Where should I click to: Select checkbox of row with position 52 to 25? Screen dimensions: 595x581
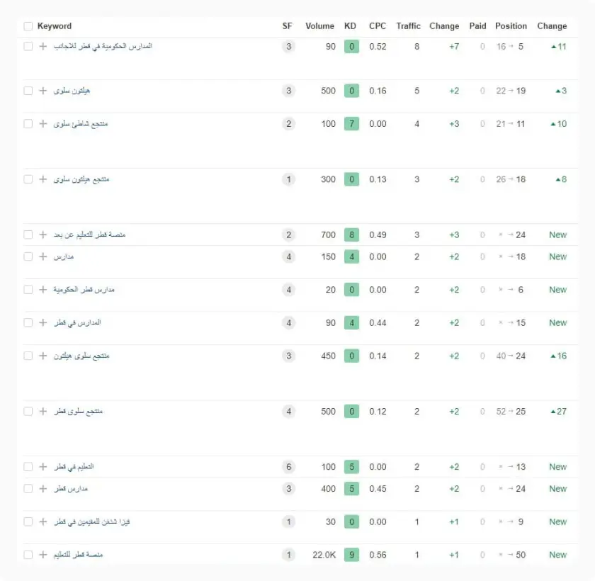point(28,411)
